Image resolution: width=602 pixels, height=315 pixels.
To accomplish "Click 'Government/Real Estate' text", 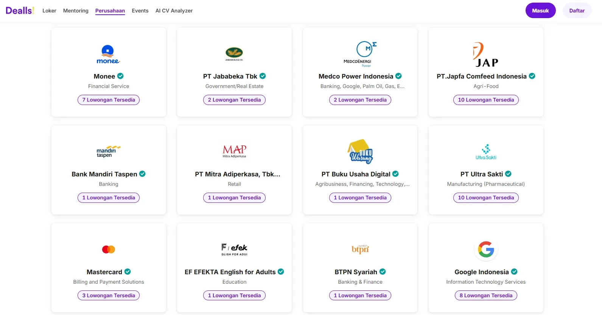I will tap(234, 86).
